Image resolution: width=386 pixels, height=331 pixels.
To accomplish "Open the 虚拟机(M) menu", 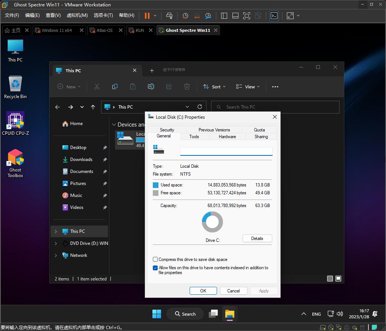I will coord(77,16).
